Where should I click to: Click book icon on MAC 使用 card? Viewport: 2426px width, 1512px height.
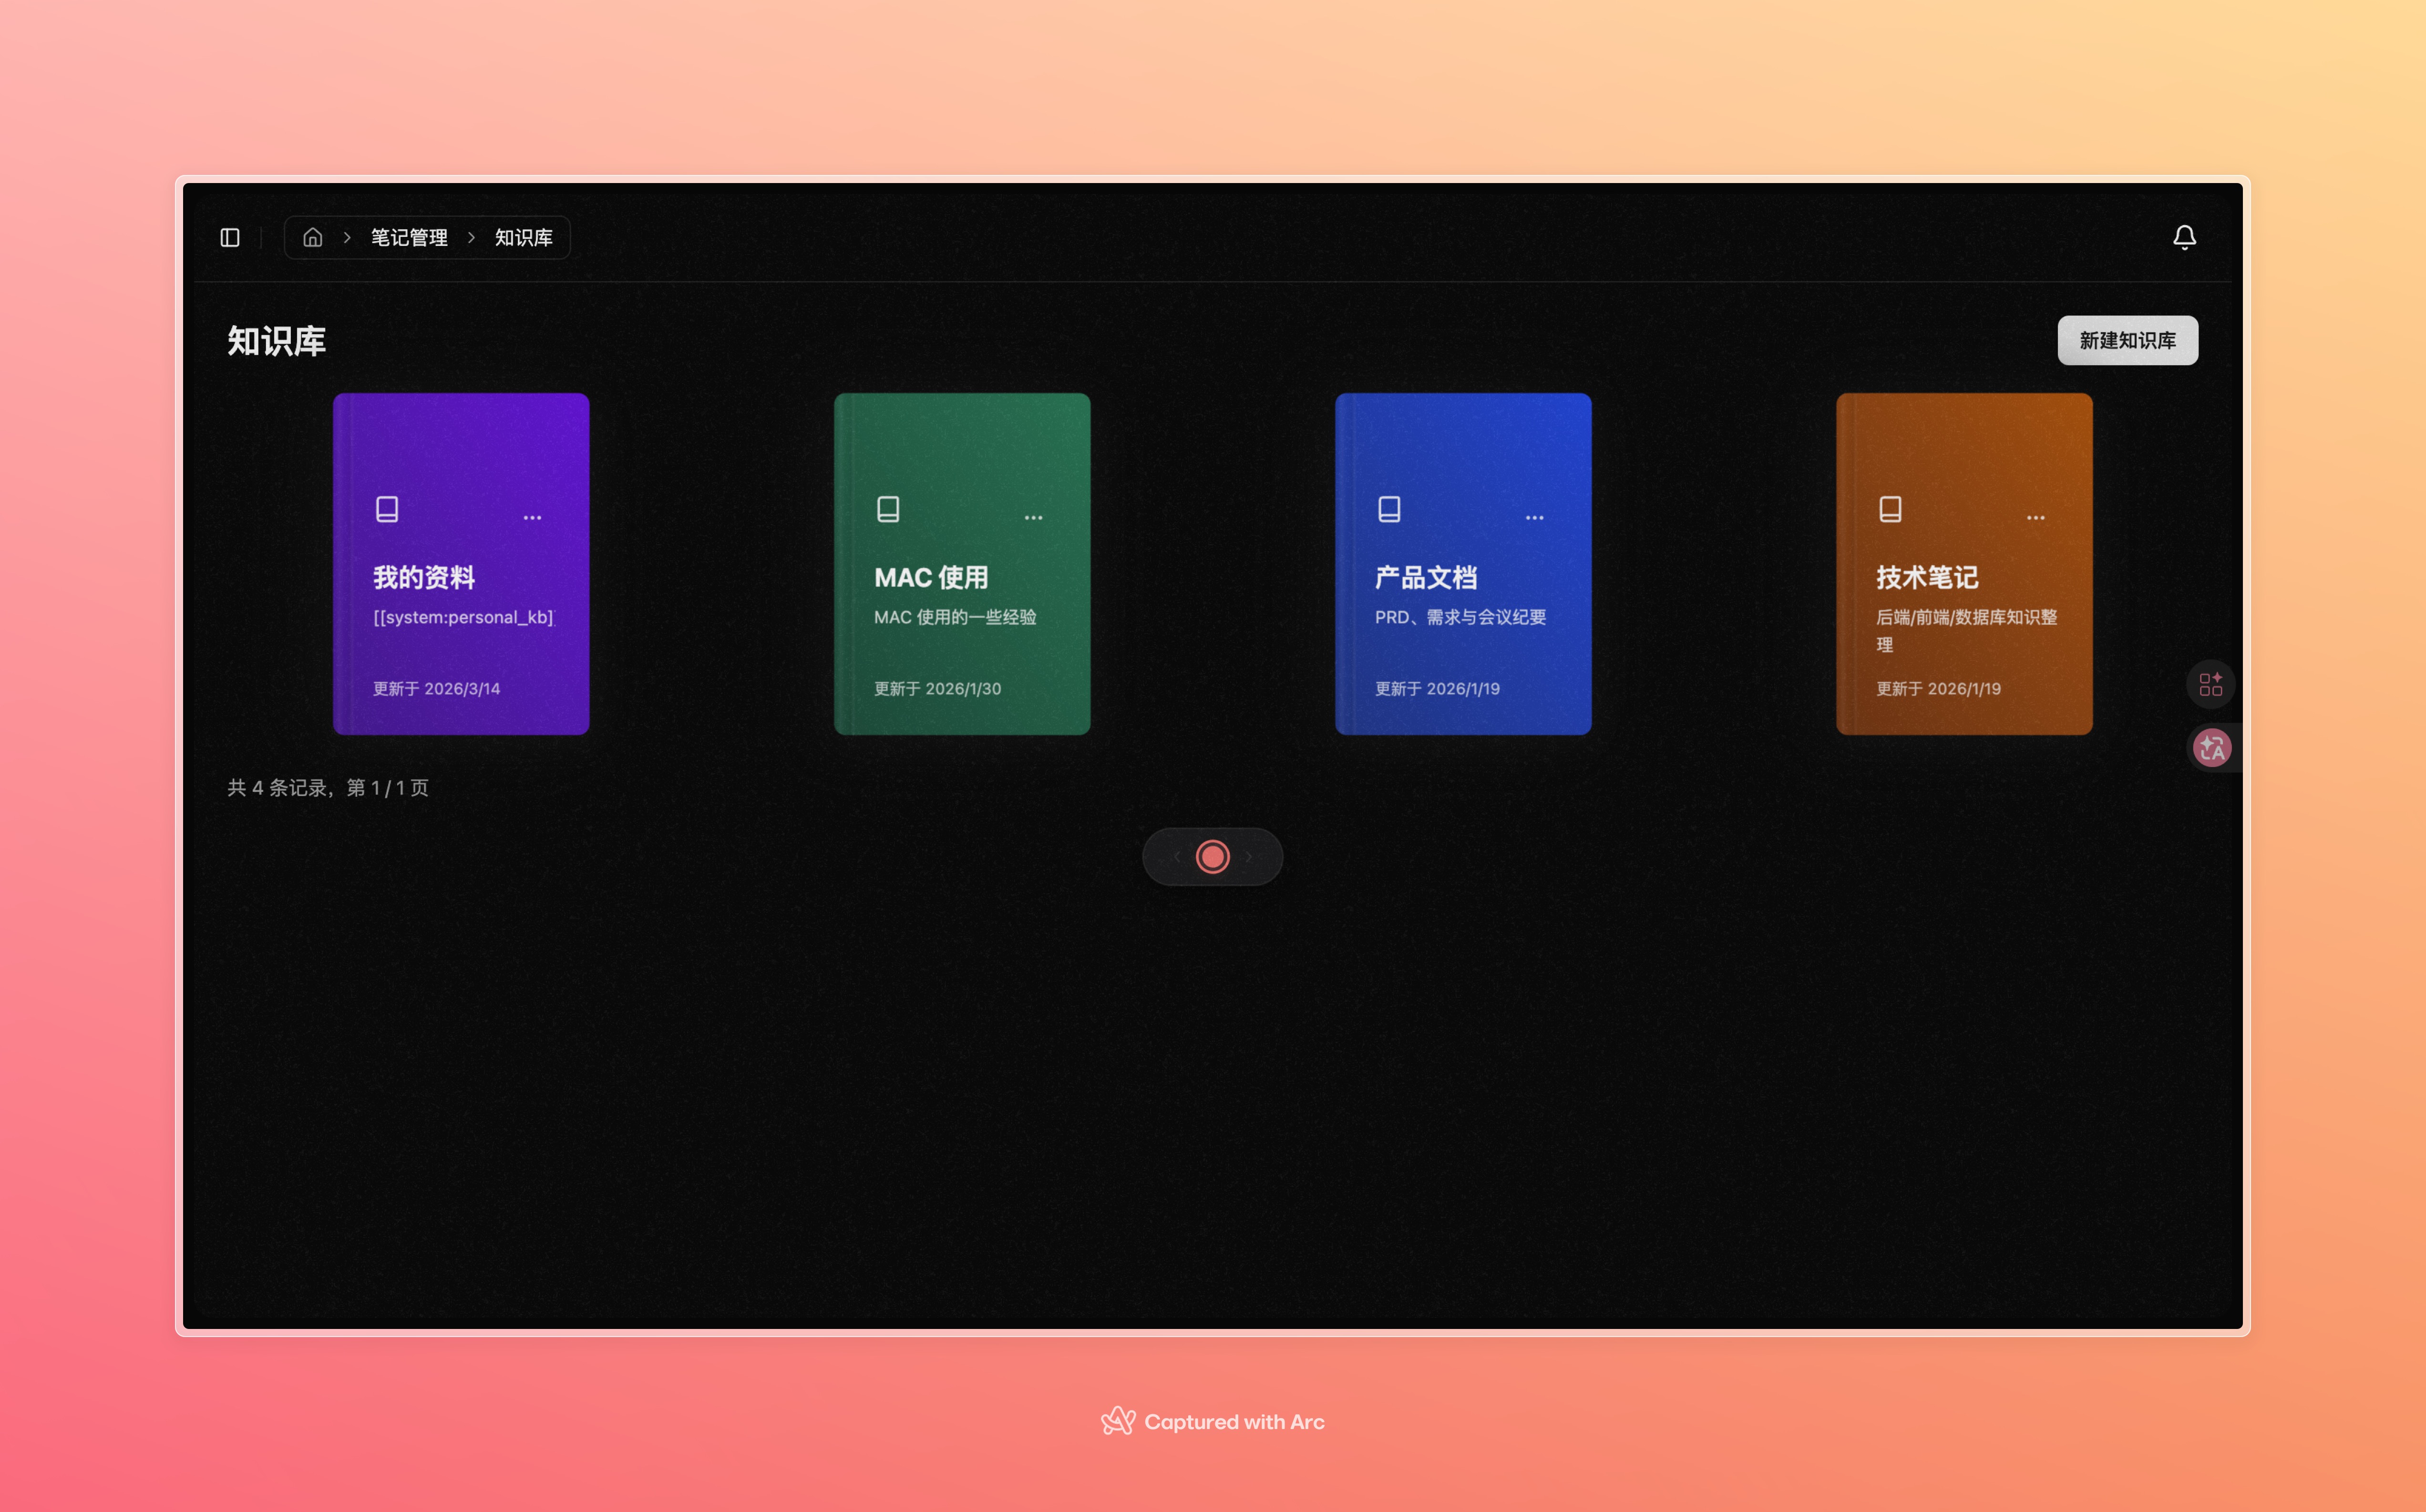coord(888,509)
